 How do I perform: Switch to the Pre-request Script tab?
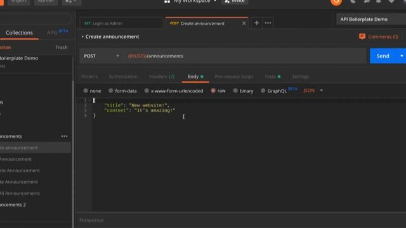[x=234, y=77]
